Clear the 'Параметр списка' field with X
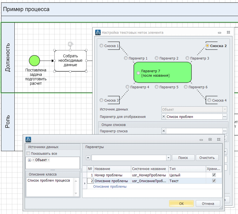238x214 pixels. (x=164, y=131)
